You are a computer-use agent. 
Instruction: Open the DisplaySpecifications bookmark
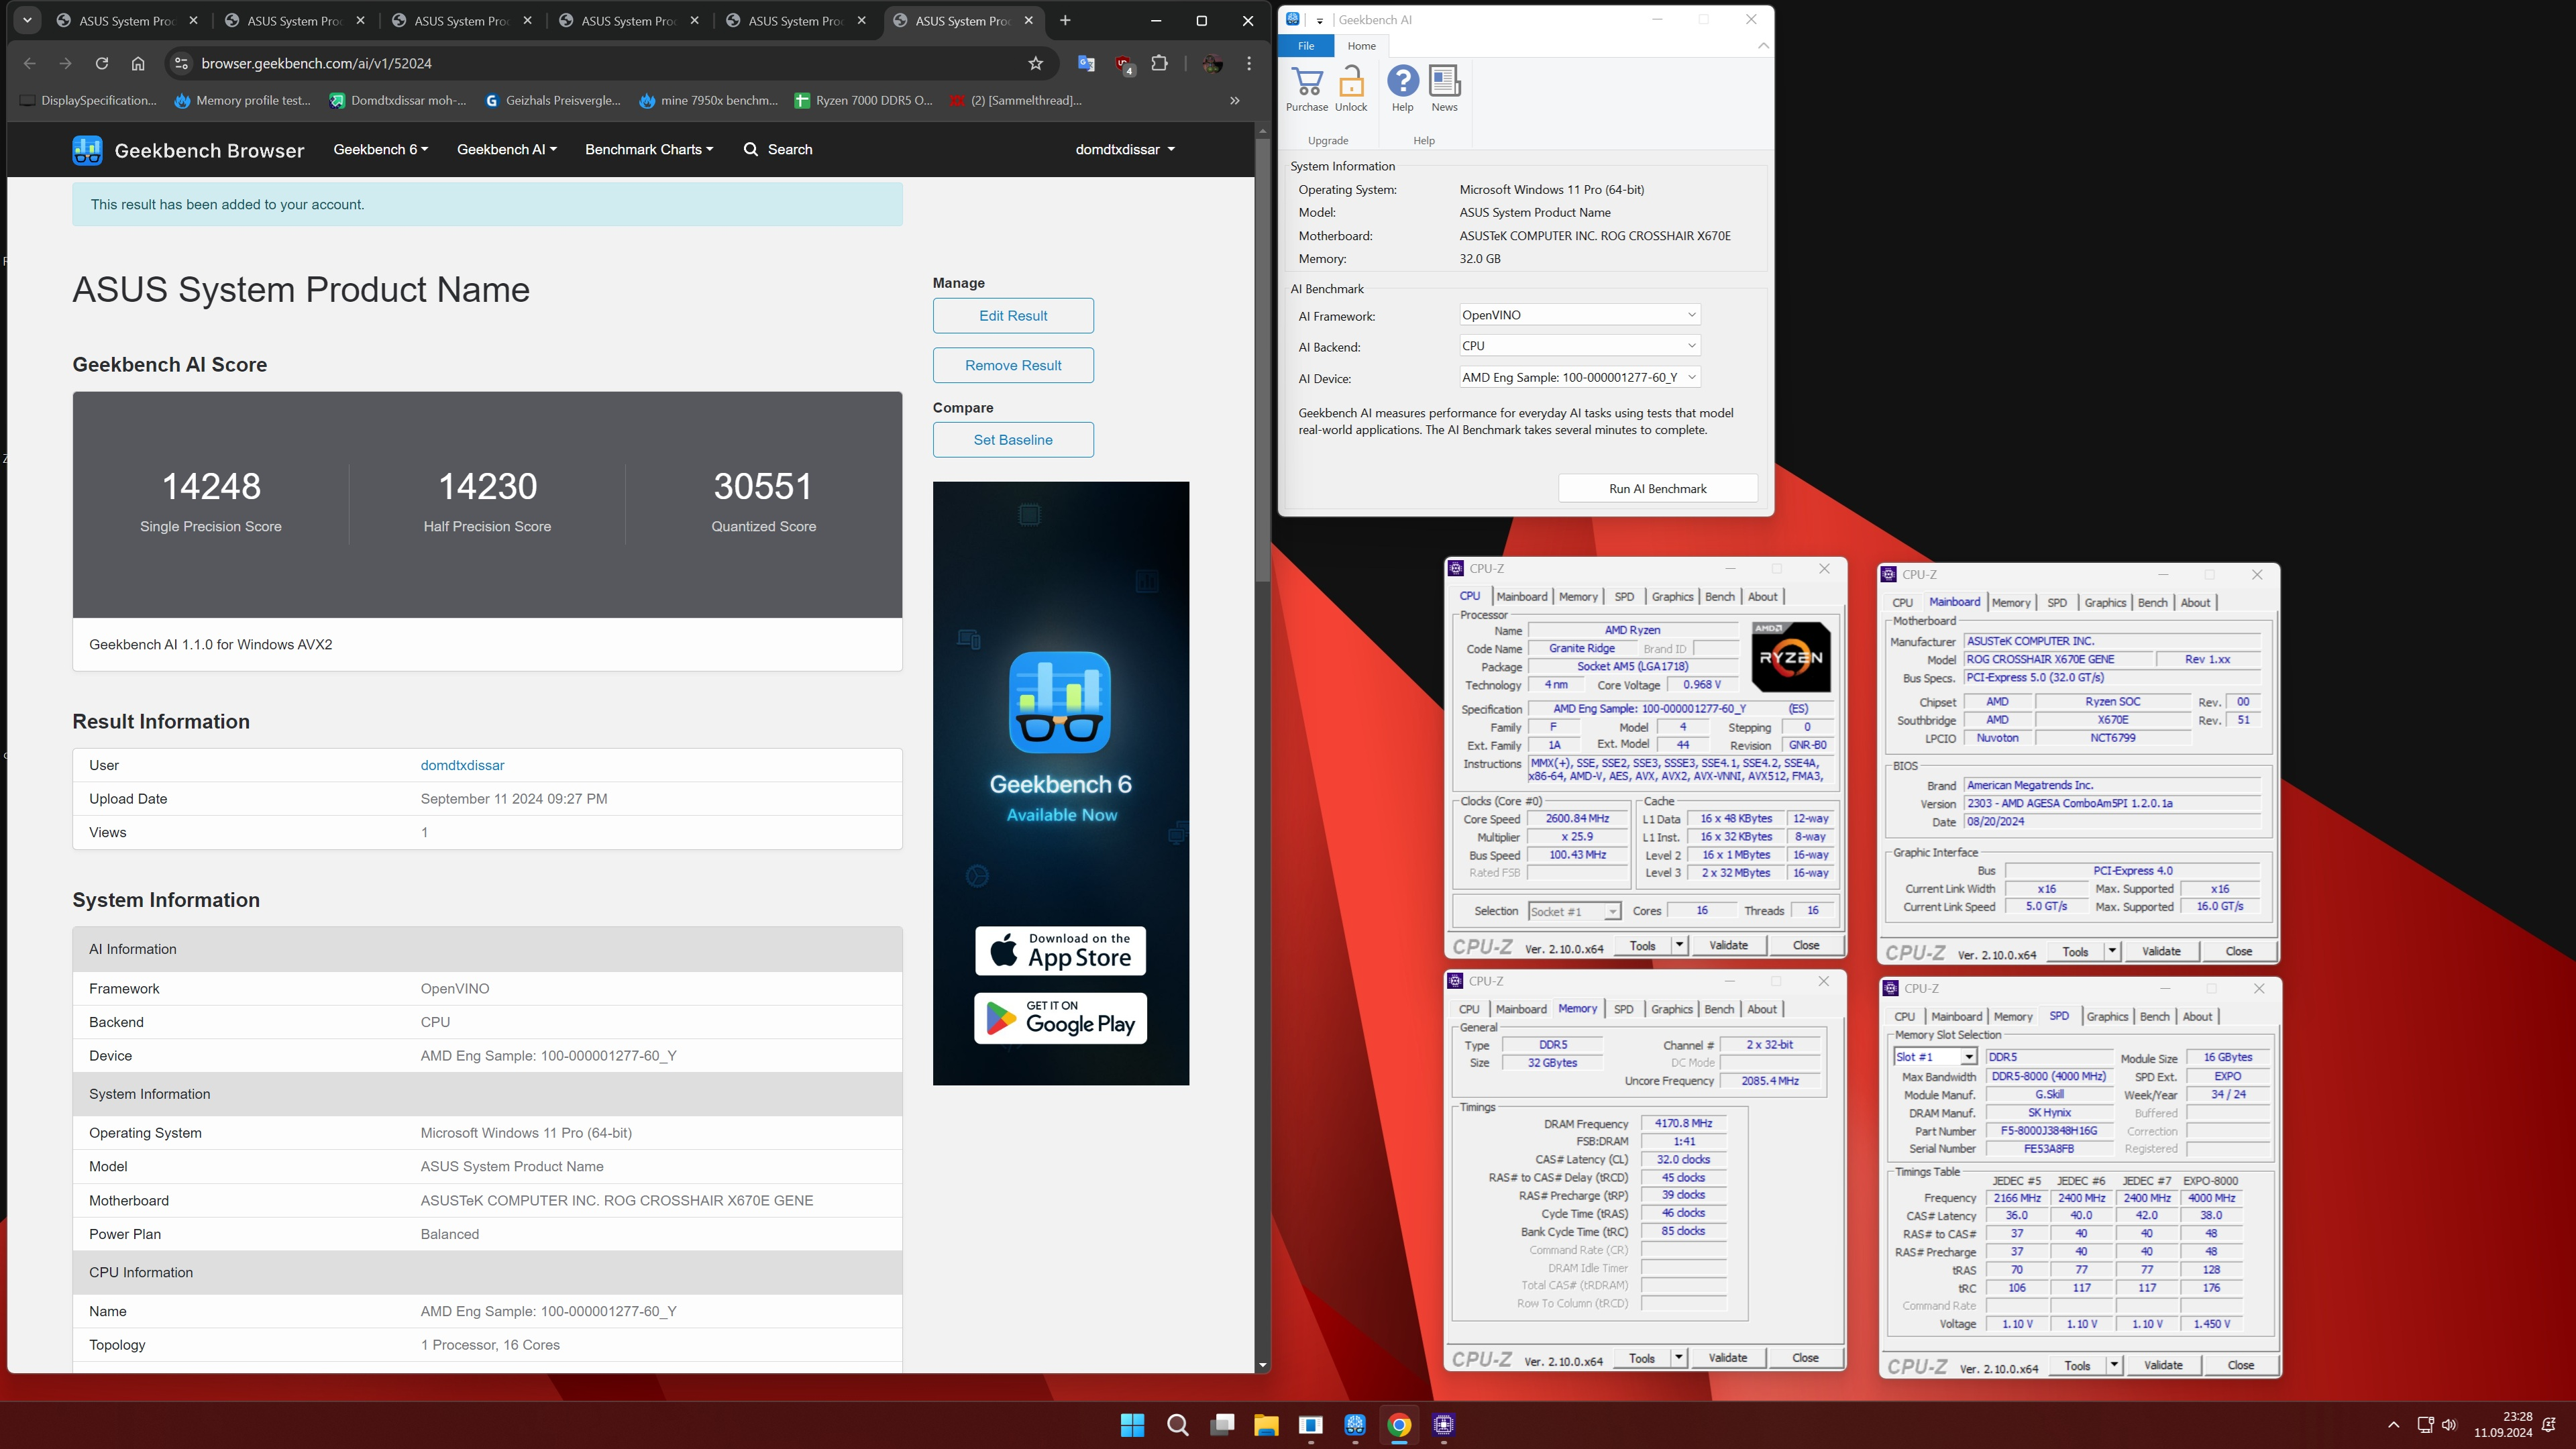point(88,100)
